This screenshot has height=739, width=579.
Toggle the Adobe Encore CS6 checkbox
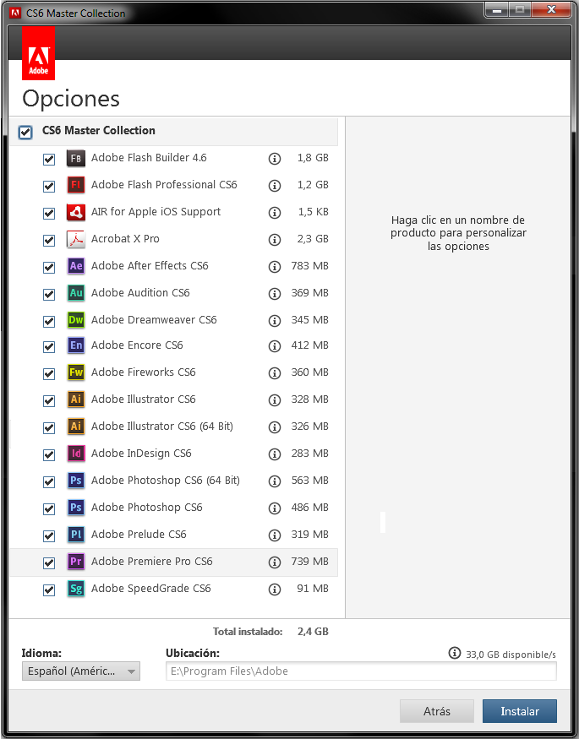pos(49,347)
